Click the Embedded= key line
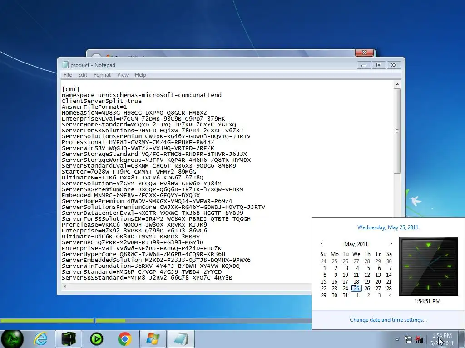Viewport: 465px width, 348px height. point(130,195)
